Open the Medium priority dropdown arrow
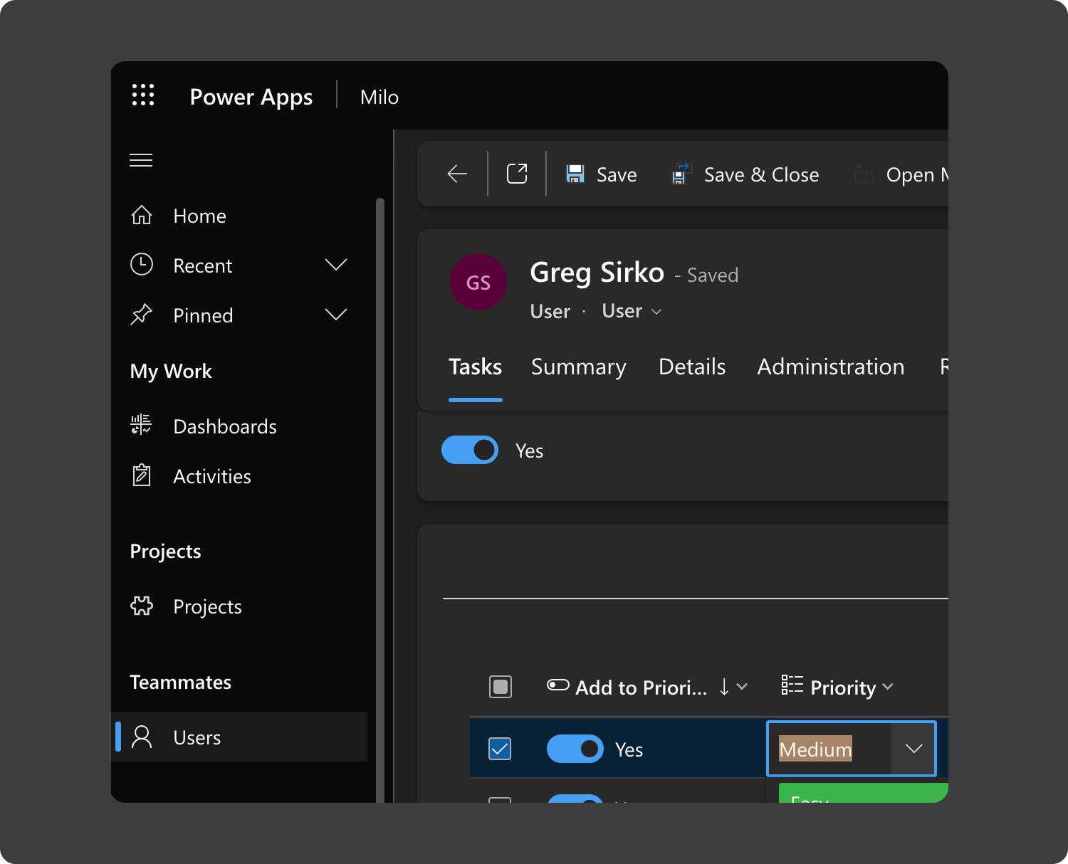 (x=913, y=749)
